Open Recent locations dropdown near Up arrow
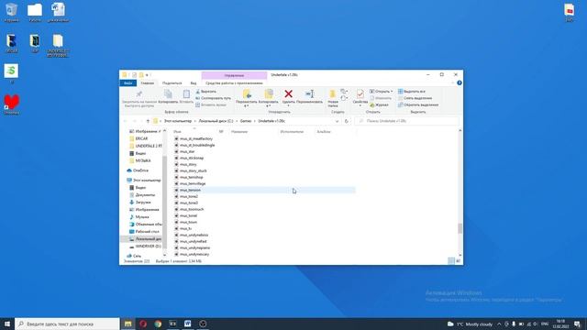The width and height of the screenshot is (587, 330). tap(141, 121)
